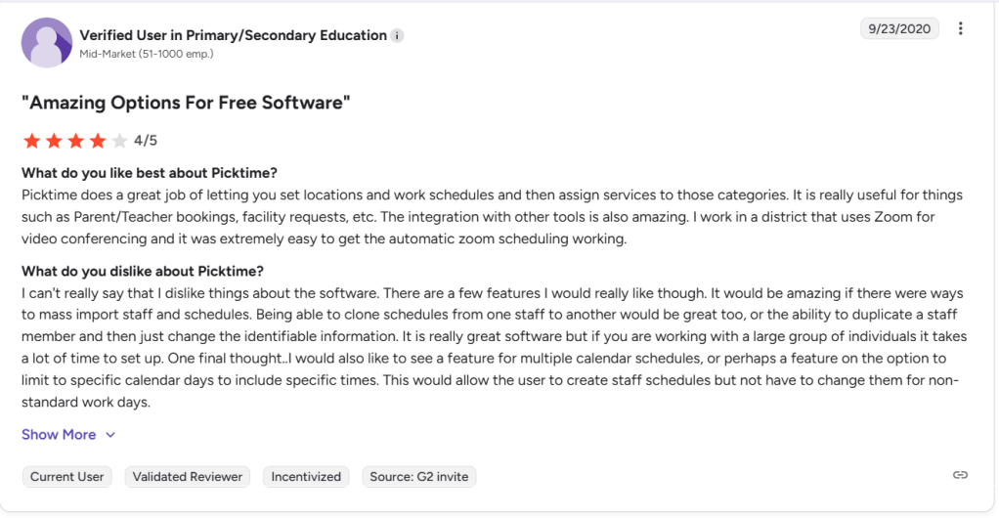Click the info icon beside Primary/Secondary Education
The image size is (999, 518).
tap(397, 36)
